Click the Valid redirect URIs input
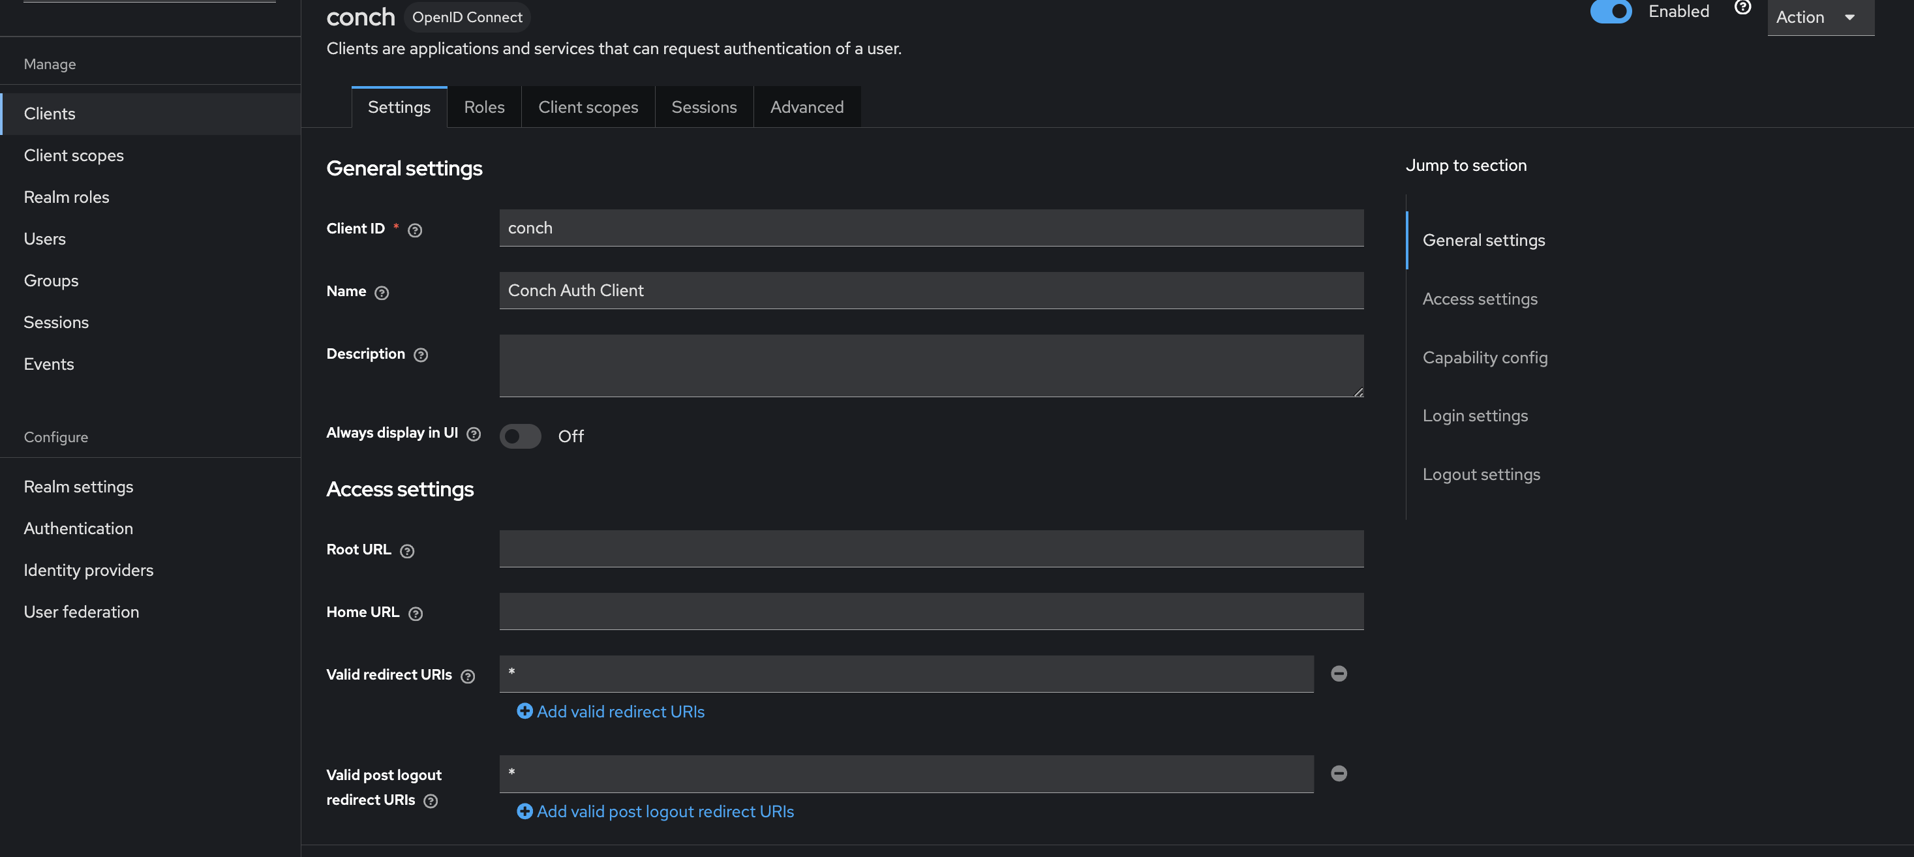The height and width of the screenshot is (857, 1914). tap(907, 674)
